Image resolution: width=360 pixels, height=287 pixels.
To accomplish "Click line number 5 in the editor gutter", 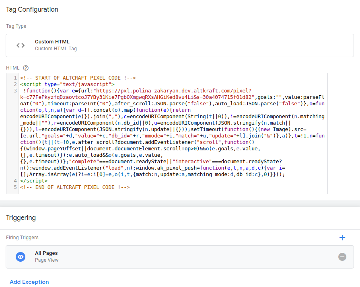I will [15, 187].
